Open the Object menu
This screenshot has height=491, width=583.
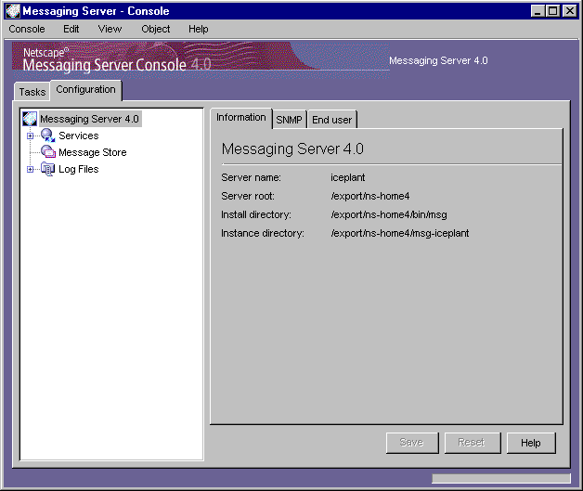155,29
